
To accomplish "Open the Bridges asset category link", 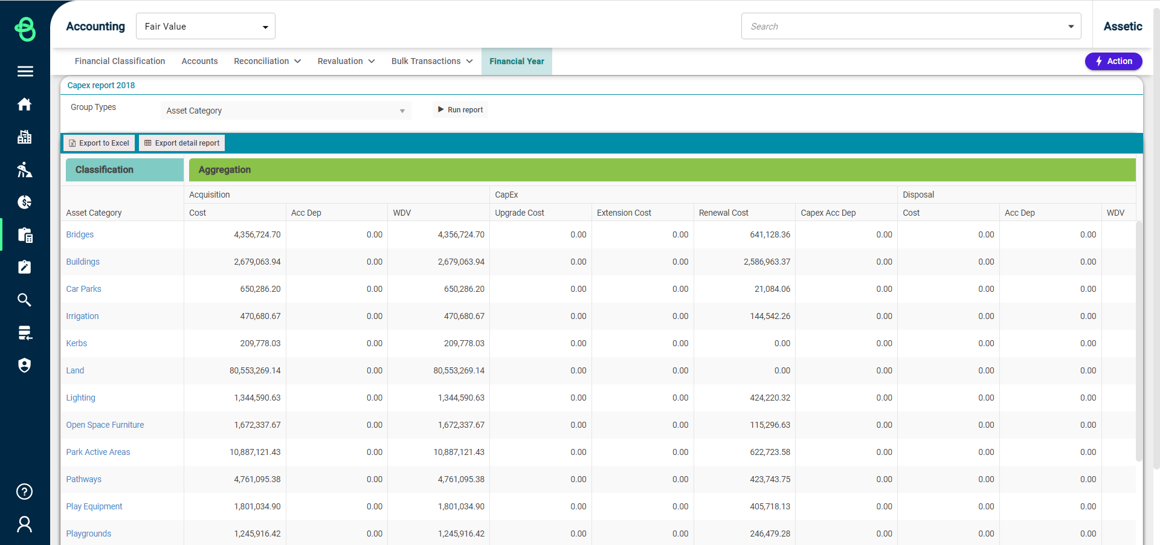I will pyautogui.click(x=80, y=234).
